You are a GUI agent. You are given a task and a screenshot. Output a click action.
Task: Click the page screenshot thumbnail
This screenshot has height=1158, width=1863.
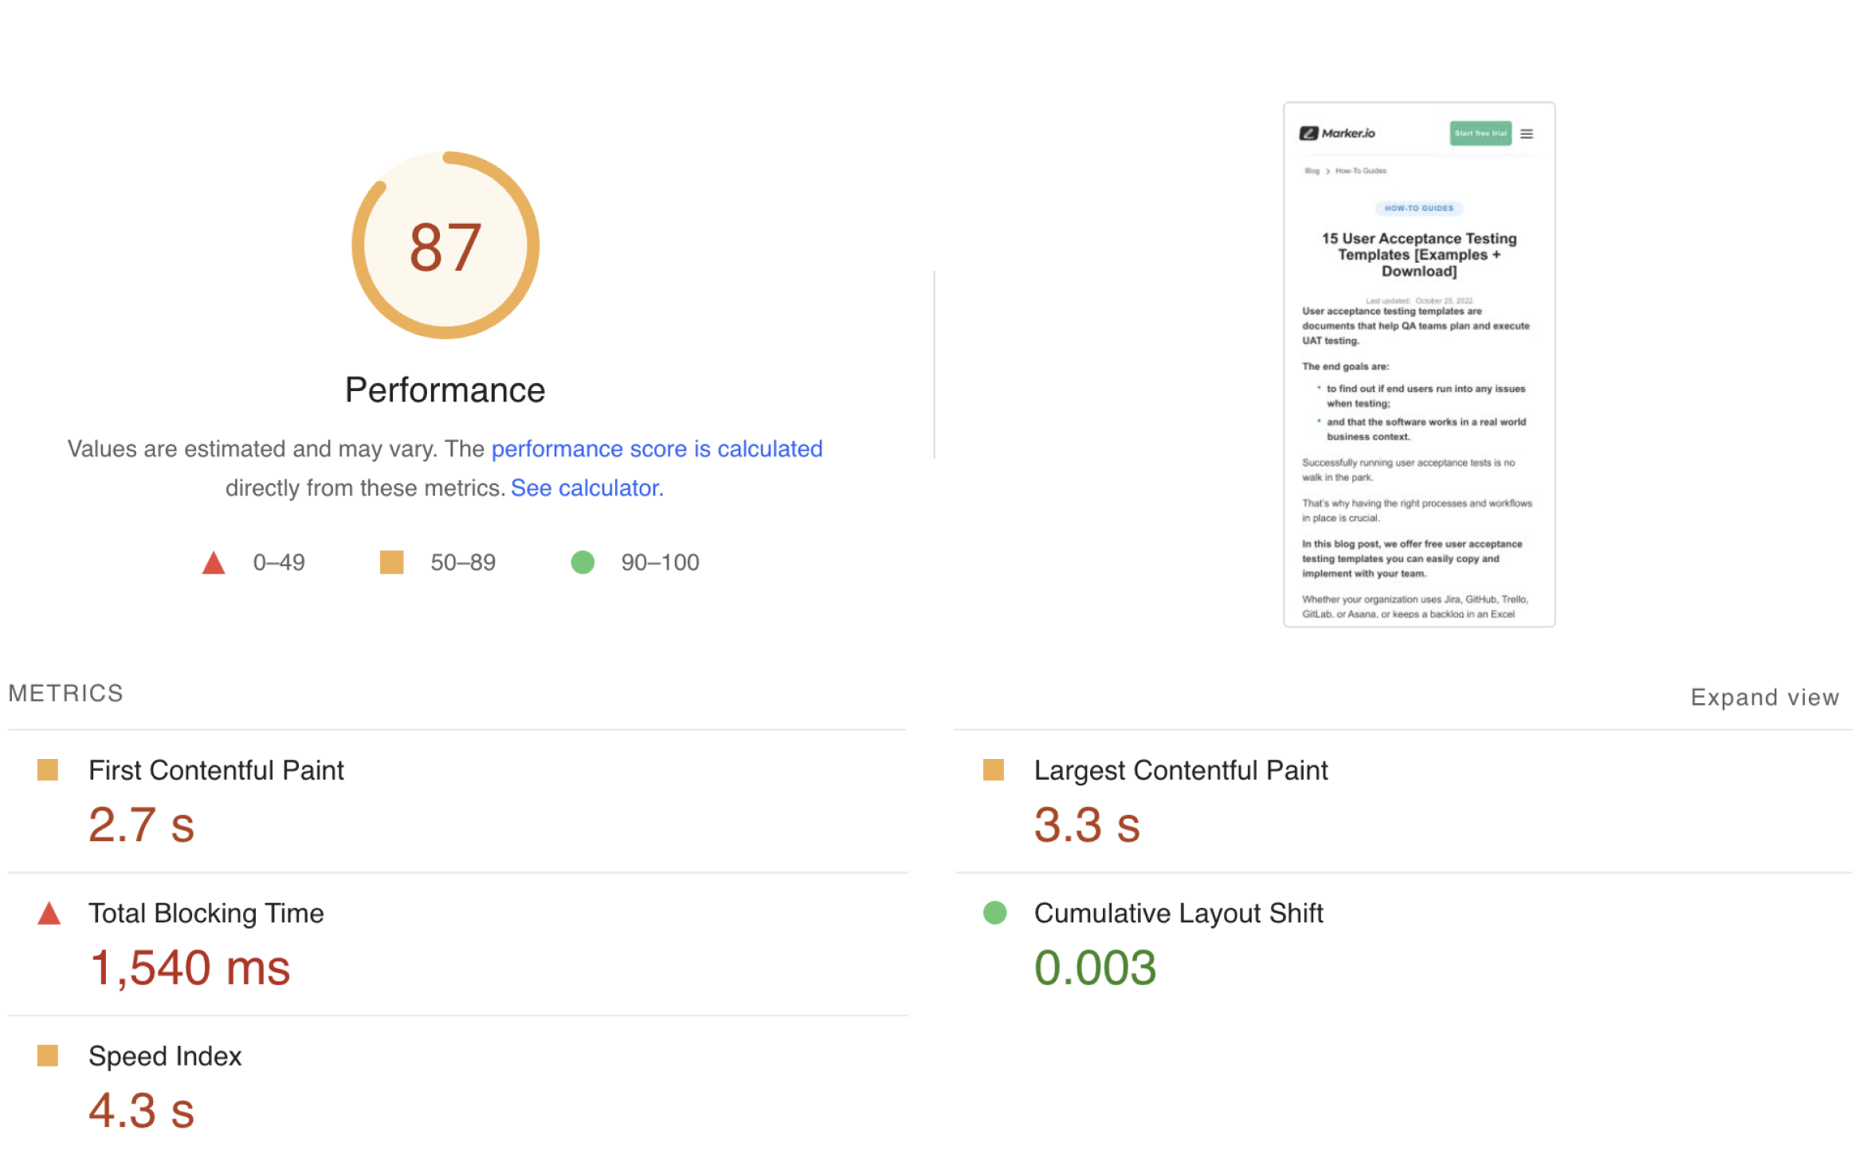click(1418, 362)
